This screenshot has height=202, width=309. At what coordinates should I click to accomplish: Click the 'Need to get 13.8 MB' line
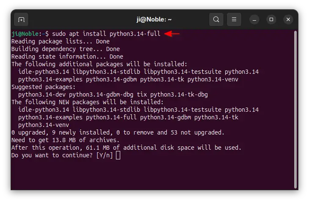click(66, 140)
